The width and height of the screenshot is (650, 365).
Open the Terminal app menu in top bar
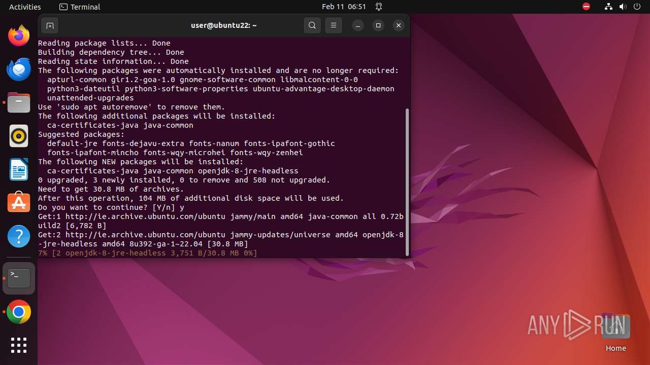pyautogui.click(x=80, y=7)
